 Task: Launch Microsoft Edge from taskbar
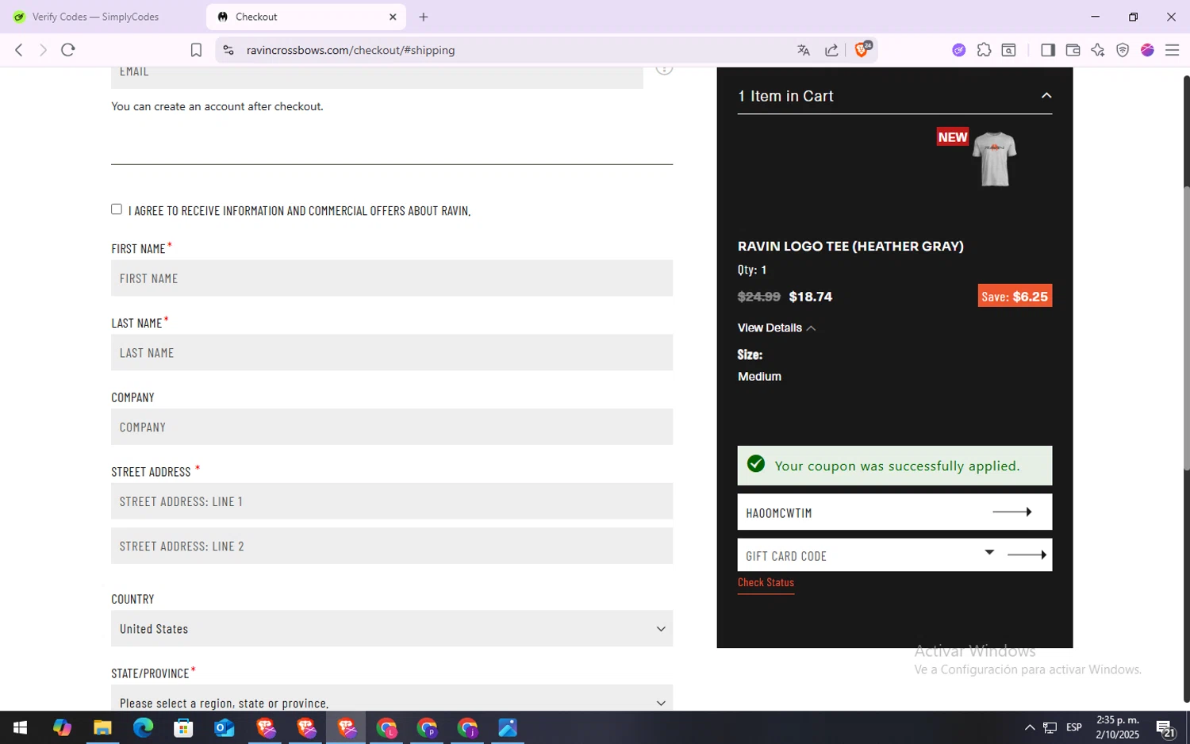point(143,727)
